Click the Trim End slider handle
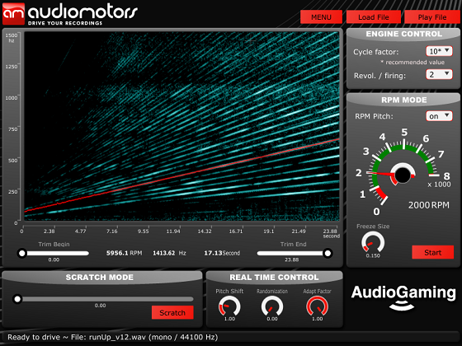This screenshot has width=462, height=346. click(328, 253)
